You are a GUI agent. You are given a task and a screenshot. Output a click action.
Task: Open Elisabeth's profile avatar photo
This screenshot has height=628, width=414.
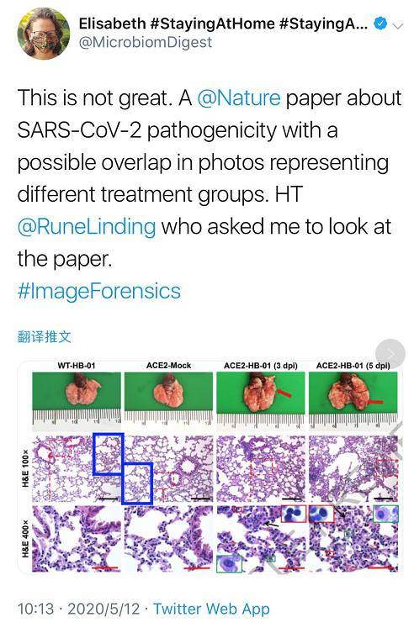click(x=43, y=34)
